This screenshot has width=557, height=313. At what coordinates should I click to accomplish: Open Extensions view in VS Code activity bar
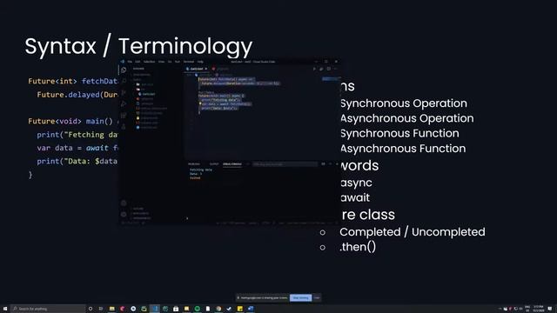point(124,116)
